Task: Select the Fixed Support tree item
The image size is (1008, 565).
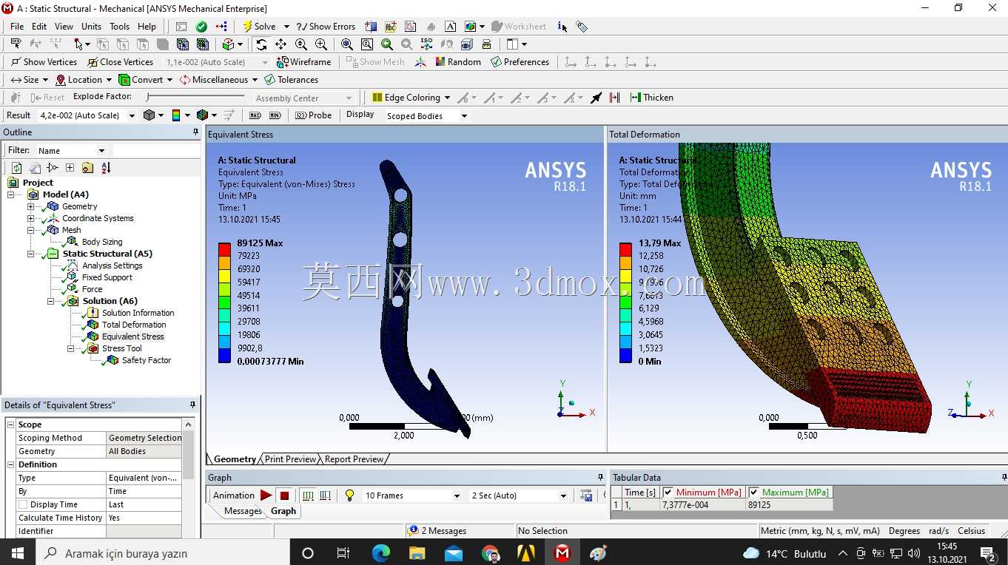Action: point(107,277)
